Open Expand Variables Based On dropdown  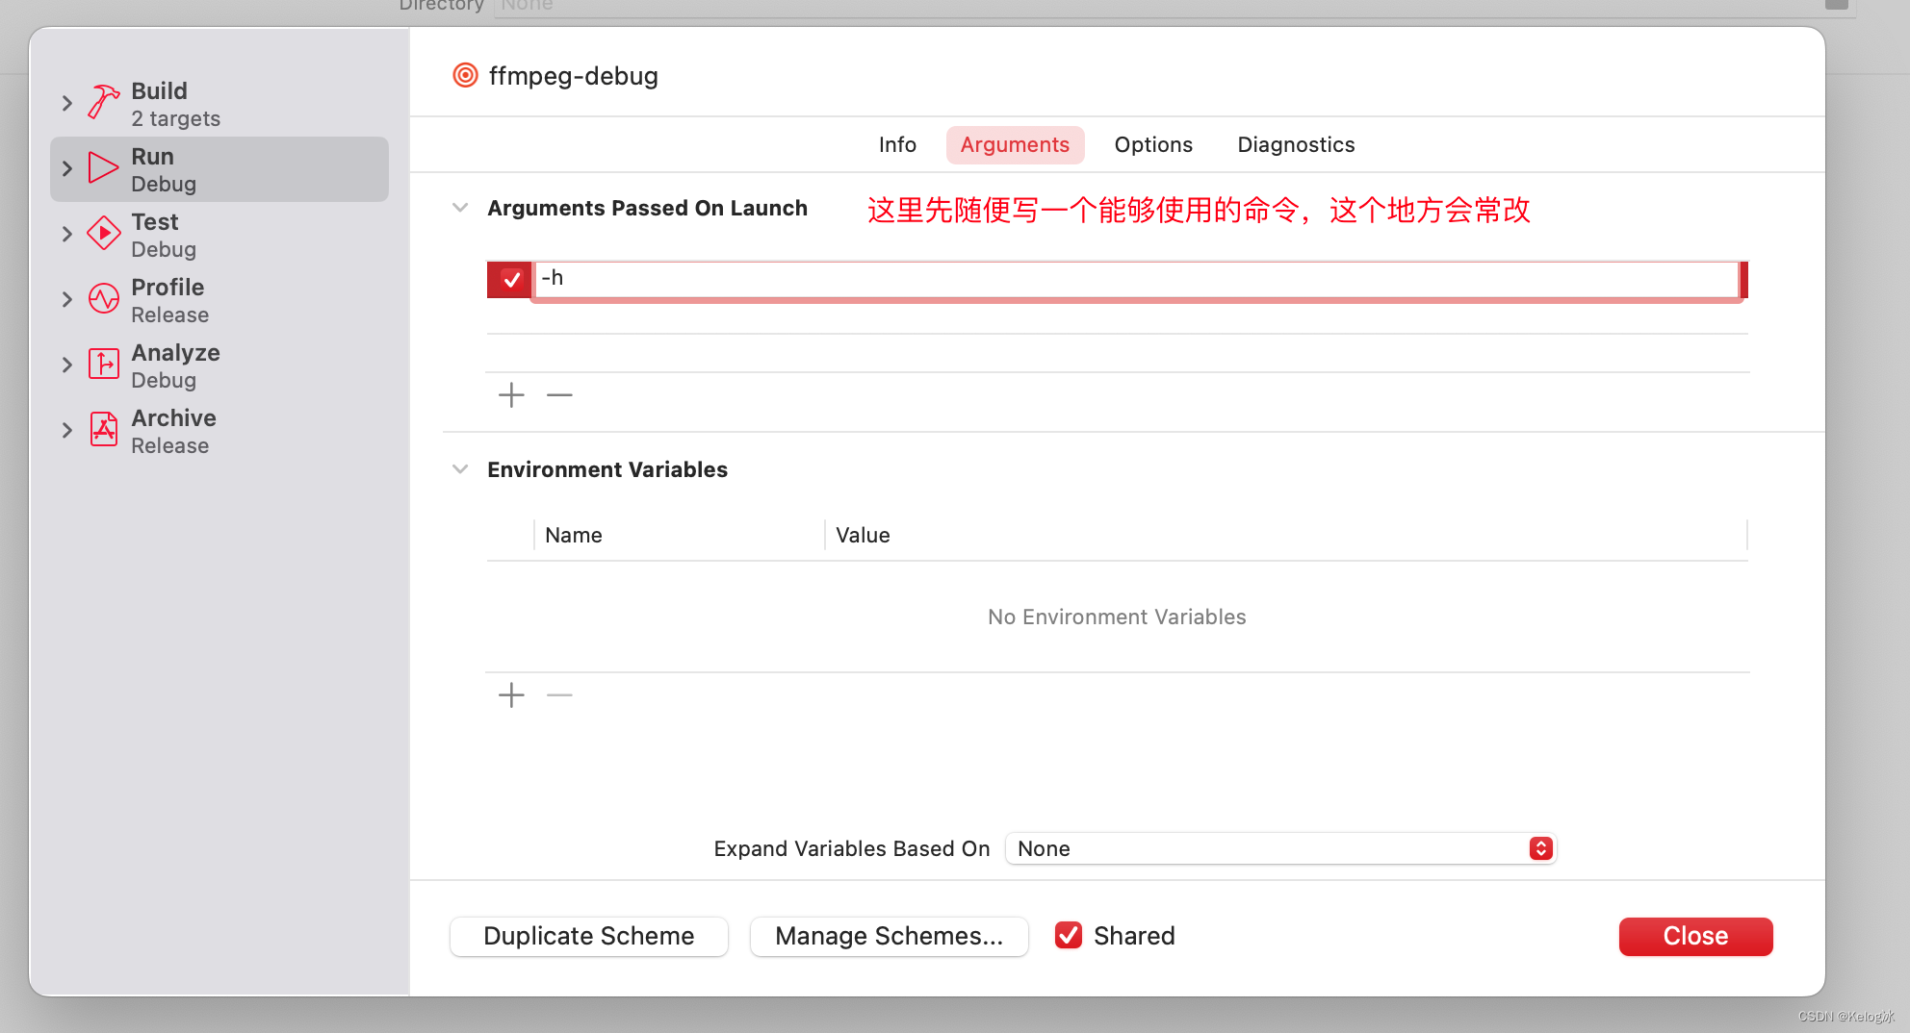pyautogui.click(x=1280, y=848)
